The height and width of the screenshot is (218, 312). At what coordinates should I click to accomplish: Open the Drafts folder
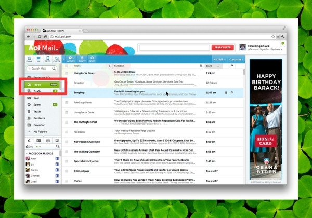coord(42,91)
